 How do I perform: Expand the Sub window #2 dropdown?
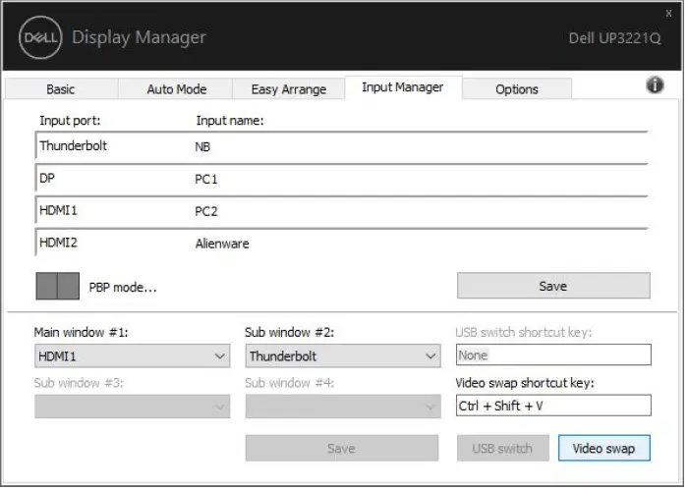pyautogui.click(x=343, y=355)
